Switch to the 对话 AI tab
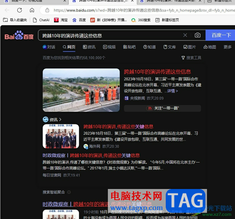This screenshot has width=235, height=219. (49, 47)
